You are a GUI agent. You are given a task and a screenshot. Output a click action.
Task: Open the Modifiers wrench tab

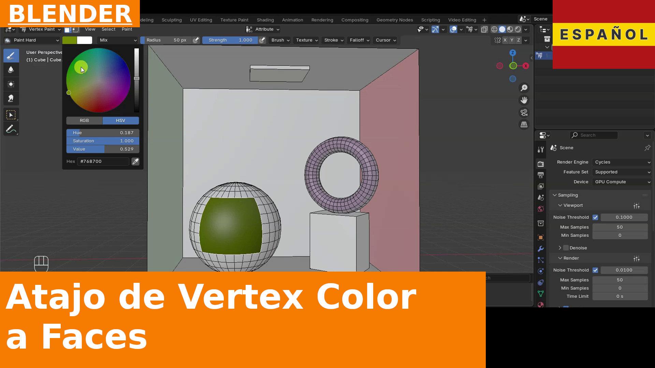(541, 249)
